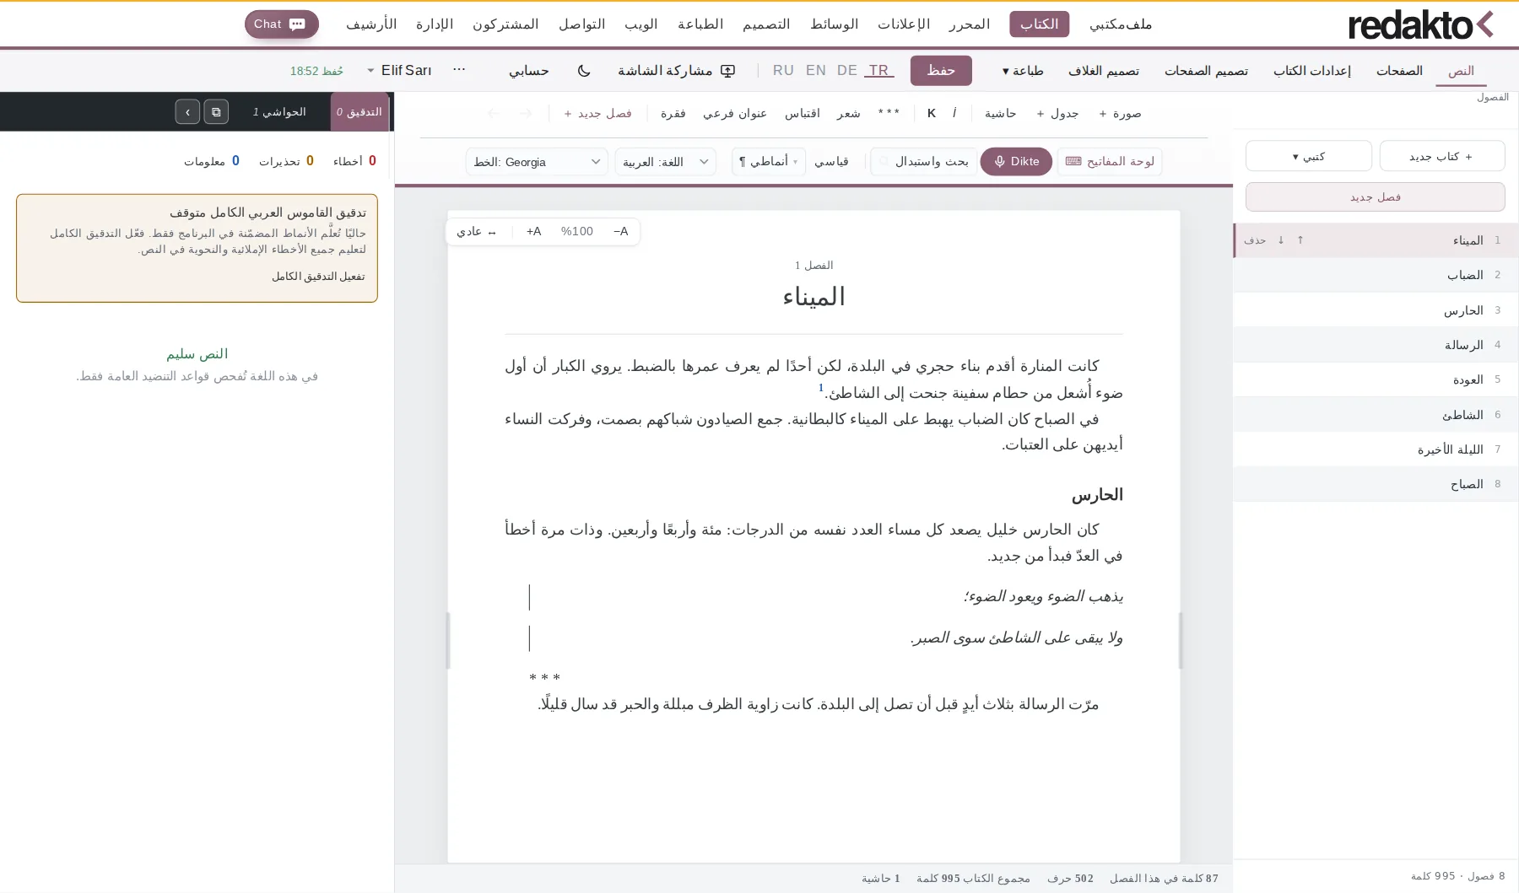The image size is (1519, 893).
Task: Open the إعدادات الكتاب tab
Action: coord(1312,71)
